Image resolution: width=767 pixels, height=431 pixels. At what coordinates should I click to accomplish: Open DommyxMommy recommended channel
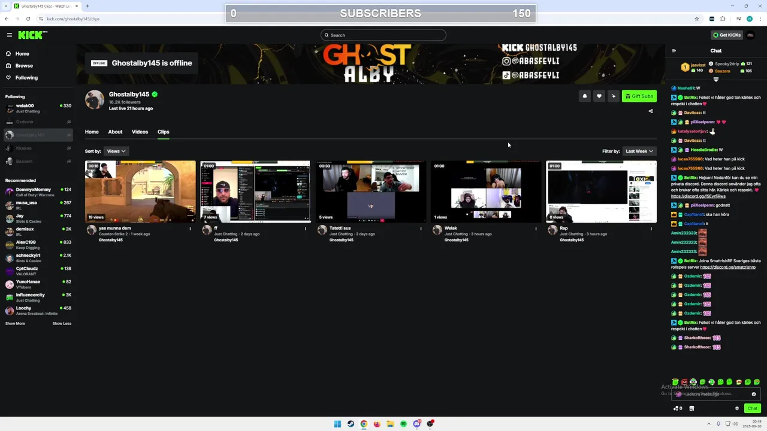(38, 192)
